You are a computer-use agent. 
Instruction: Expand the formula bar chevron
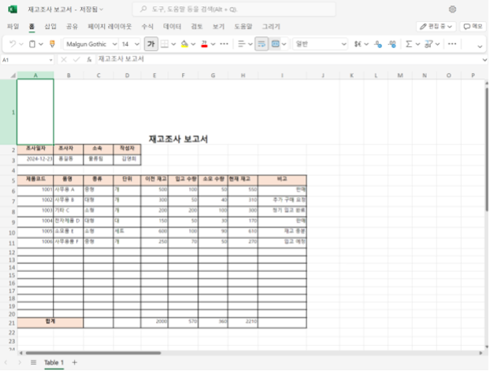(484, 60)
